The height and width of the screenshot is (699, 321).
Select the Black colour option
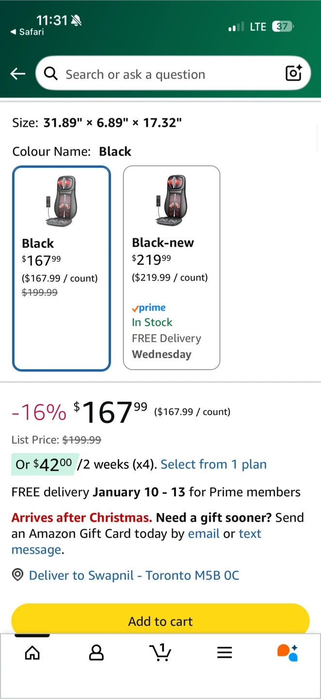click(x=62, y=268)
